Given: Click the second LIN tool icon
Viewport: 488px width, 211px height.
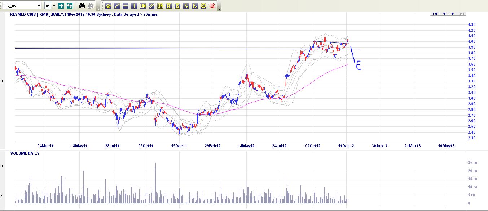Looking at the screenshot, I should point(160,6).
